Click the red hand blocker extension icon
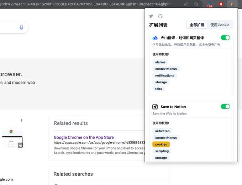This screenshot has height=185, width=242. (221, 4)
